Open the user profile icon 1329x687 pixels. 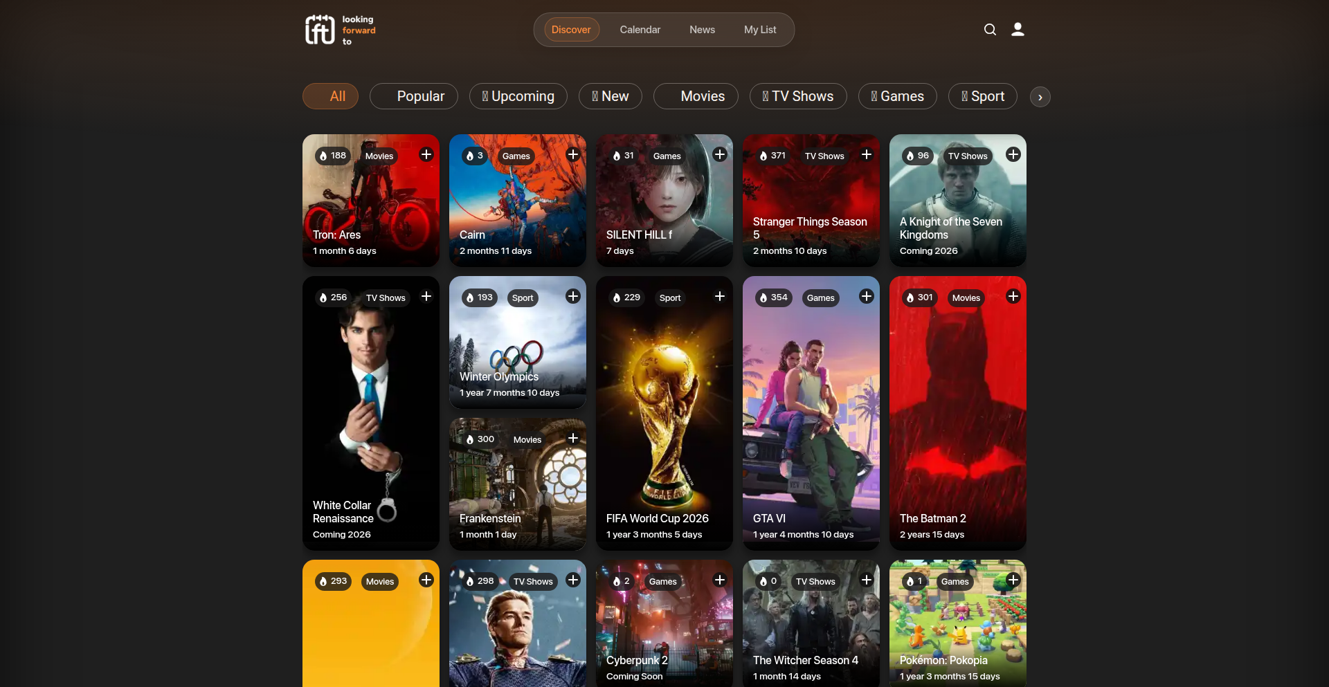(x=1018, y=30)
